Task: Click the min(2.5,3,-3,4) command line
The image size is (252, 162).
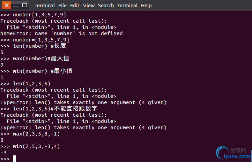Action: click(x=30, y=146)
